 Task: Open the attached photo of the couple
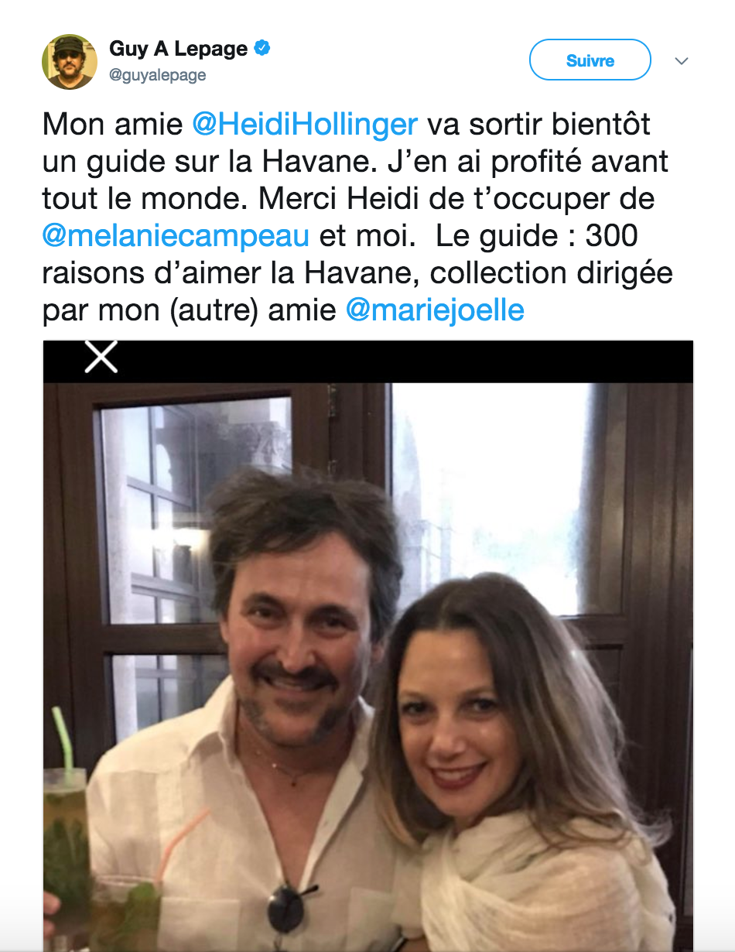point(368,646)
